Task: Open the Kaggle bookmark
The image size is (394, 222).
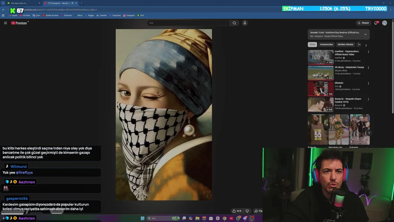Action: [x=89, y=15]
